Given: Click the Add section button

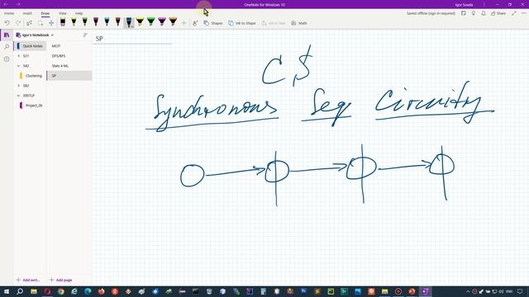Looking at the screenshot, I should click(28, 280).
